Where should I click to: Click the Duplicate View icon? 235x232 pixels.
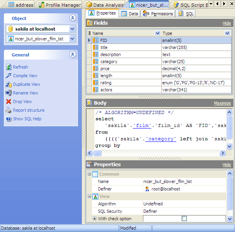pos(9,84)
